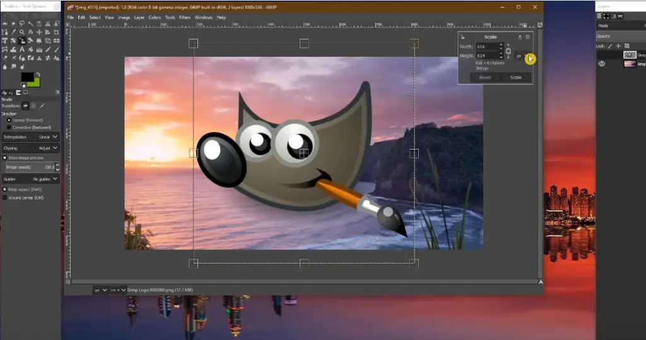
Task: Open the Interpolation Linear dropdown
Action: pos(30,137)
